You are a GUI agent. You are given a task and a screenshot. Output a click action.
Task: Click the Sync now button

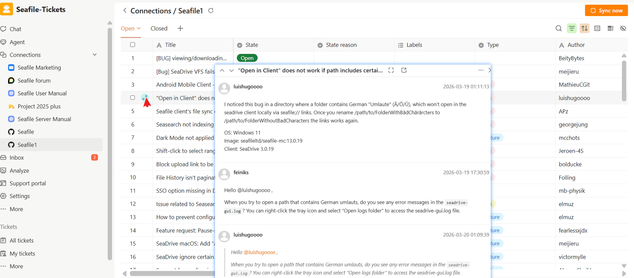point(606,10)
